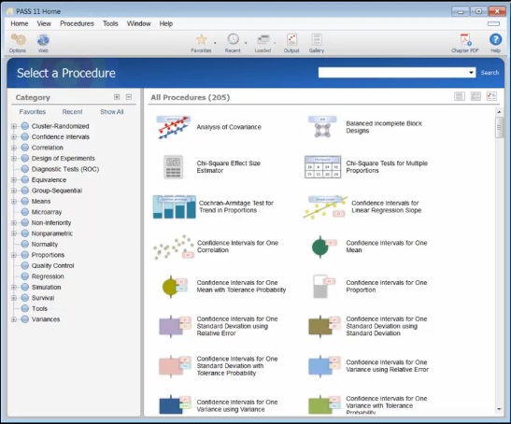The image size is (511, 424).
Task: Select the Microarray category
Action: [x=47, y=212]
